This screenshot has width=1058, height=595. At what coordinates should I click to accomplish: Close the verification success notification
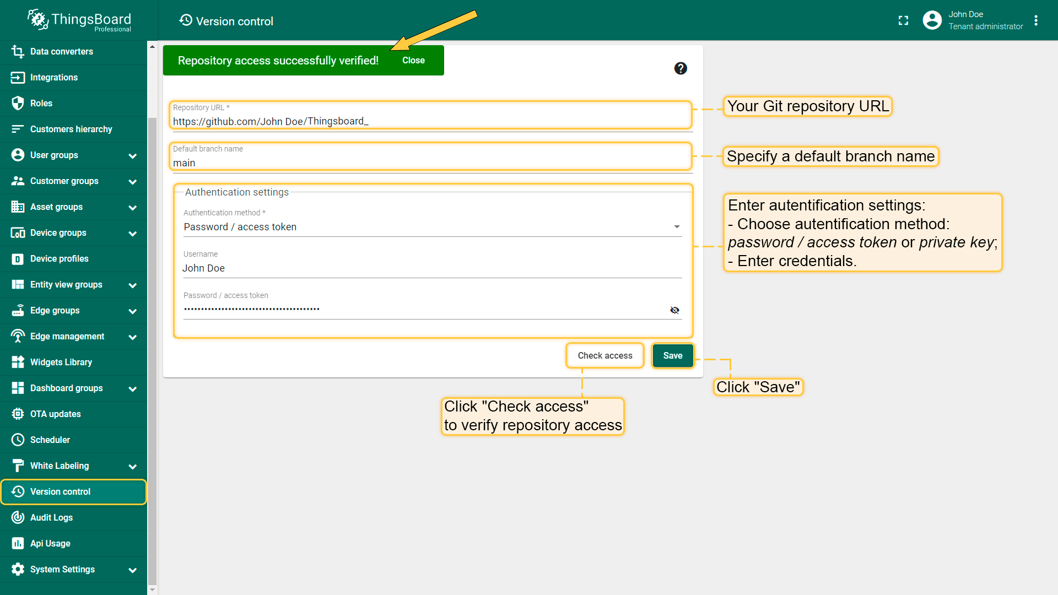pyautogui.click(x=413, y=60)
